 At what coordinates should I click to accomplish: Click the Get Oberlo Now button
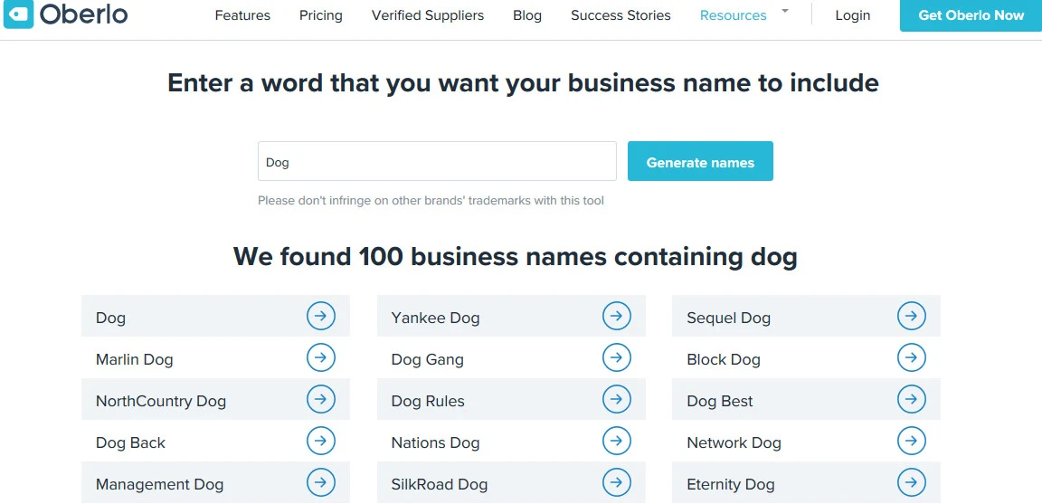click(x=971, y=15)
